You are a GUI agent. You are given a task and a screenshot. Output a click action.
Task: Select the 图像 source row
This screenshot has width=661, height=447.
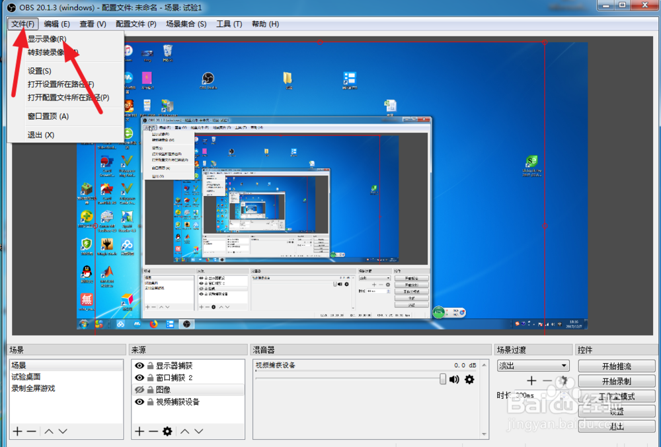188,390
